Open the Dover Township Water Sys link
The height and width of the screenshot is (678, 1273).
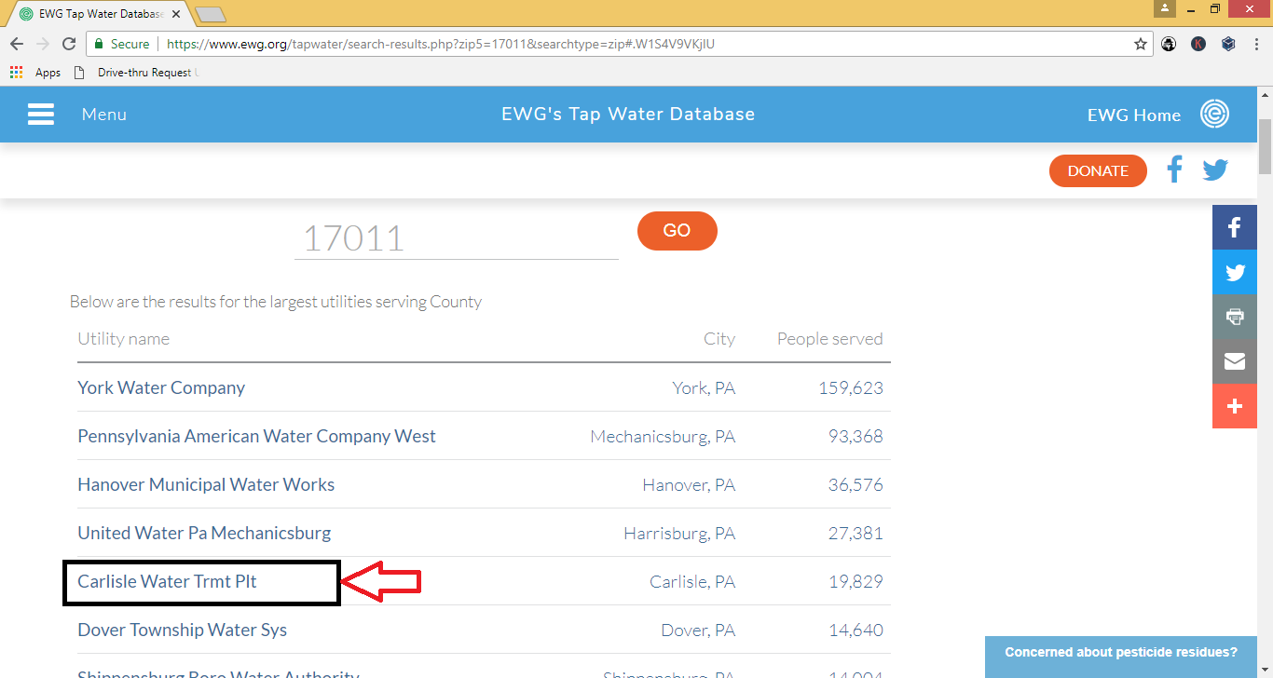[182, 630]
